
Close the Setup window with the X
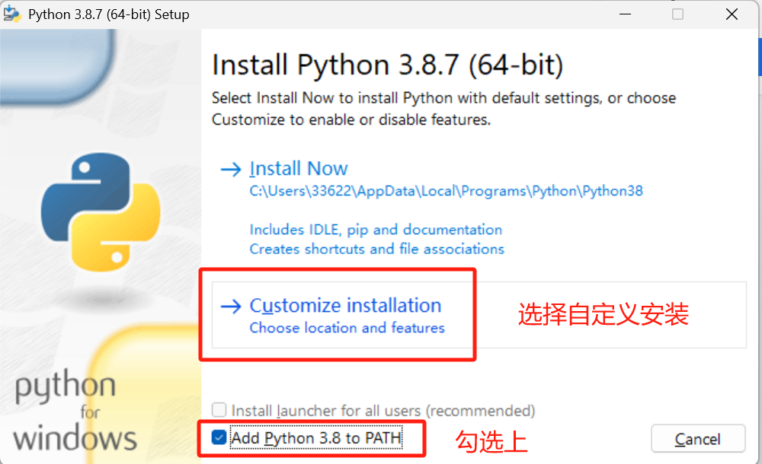tap(732, 14)
